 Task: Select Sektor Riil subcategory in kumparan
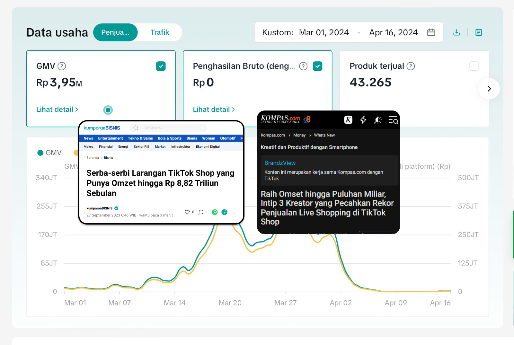click(141, 147)
